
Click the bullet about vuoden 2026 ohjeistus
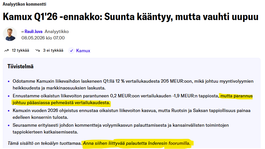point(132,114)
